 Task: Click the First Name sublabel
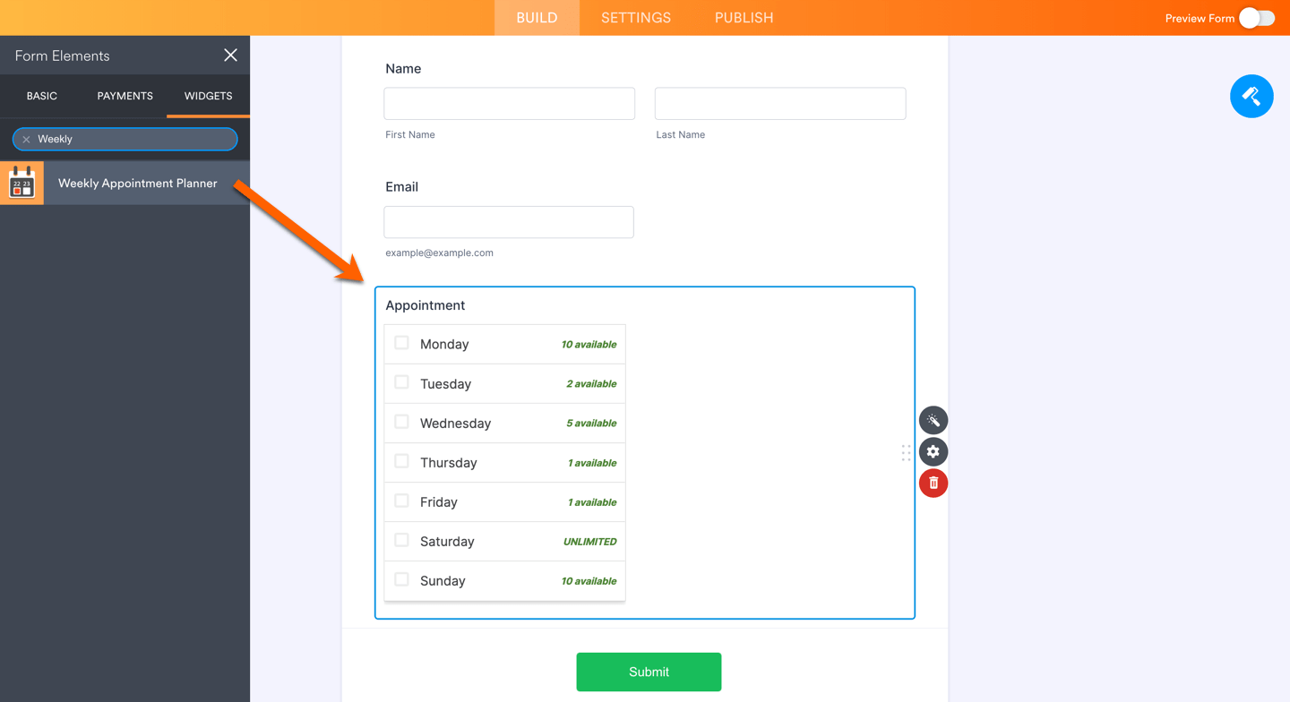(410, 134)
